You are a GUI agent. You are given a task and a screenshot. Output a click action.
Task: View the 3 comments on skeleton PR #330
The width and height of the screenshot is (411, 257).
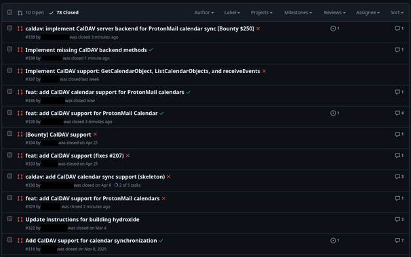[399, 177]
